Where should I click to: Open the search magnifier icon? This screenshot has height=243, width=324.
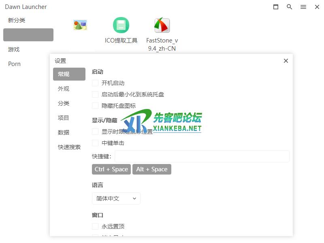[x=290, y=7]
